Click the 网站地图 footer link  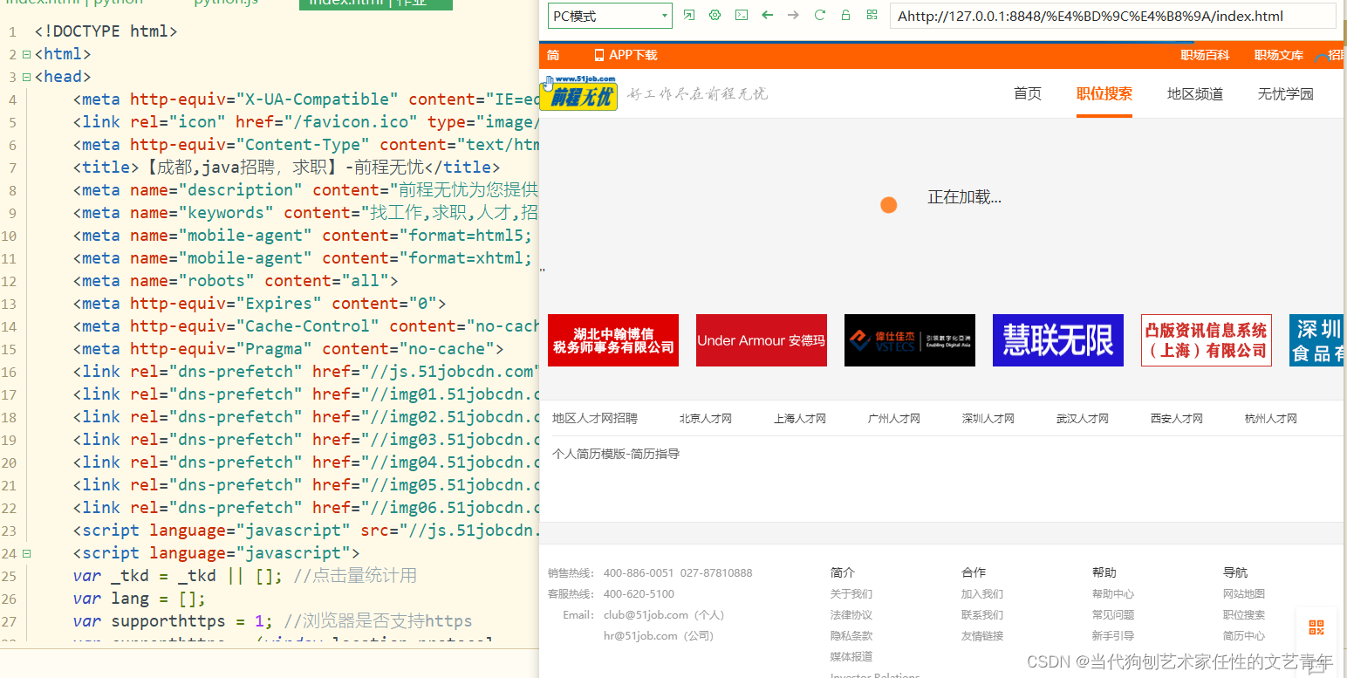pos(1244,594)
